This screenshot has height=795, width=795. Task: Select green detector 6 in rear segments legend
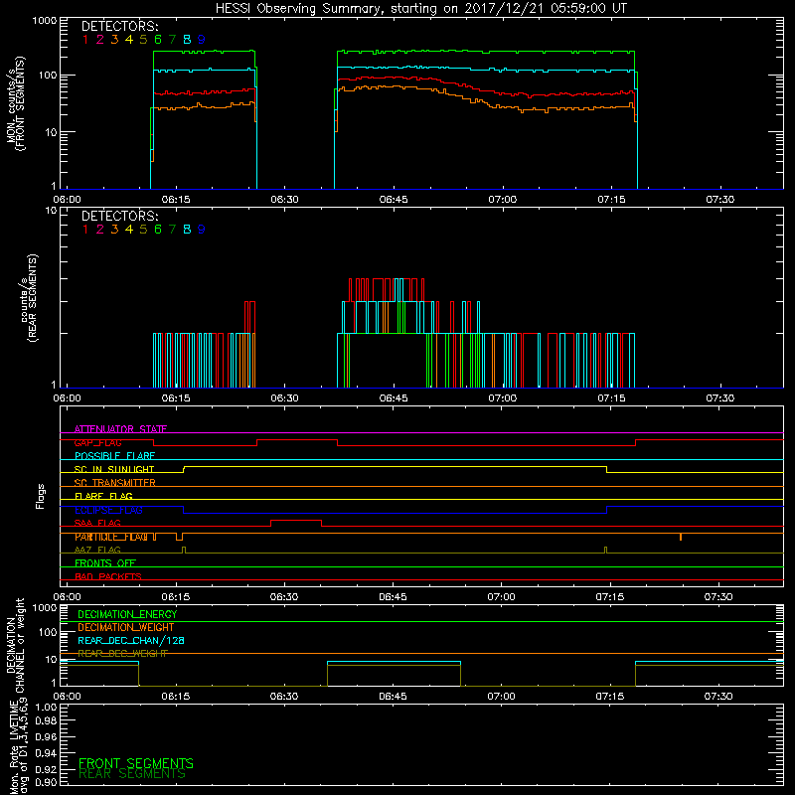click(x=158, y=230)
